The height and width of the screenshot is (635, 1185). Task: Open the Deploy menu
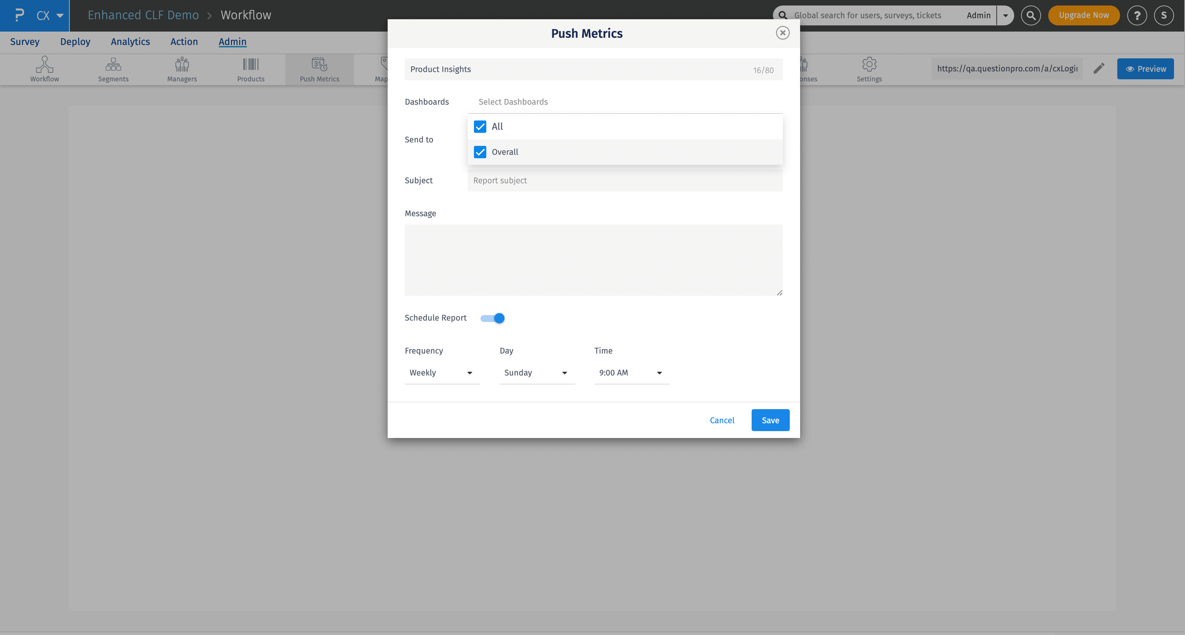(75, 41)
